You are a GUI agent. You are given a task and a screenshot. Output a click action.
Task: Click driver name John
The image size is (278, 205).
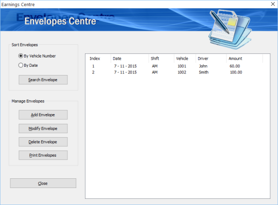203,66
